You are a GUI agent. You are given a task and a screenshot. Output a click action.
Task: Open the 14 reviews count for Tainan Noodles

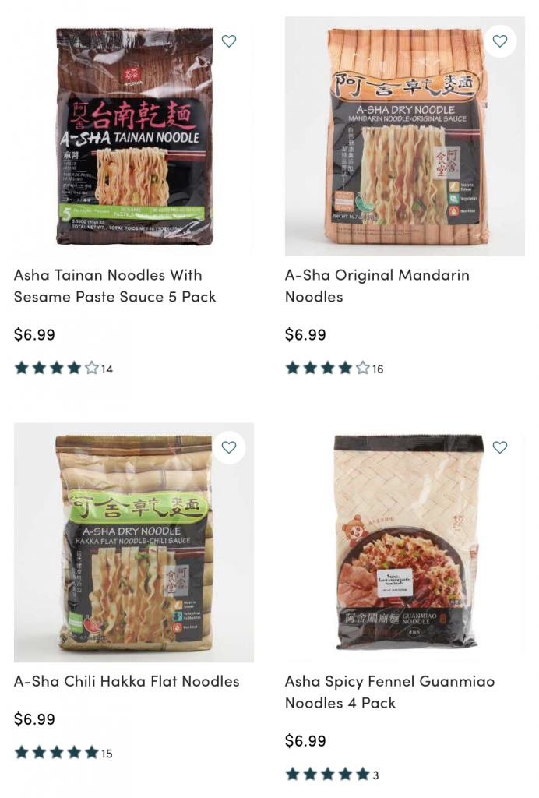tap(107, 369)
